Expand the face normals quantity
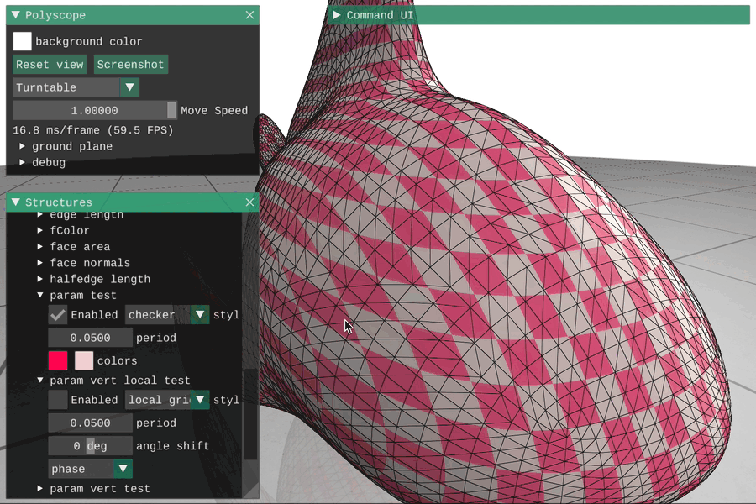This screenshot has height=504, width=756. 39,262
